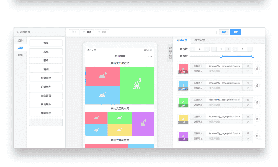Select the yellow tile in the three-column layout
The height and width of the screenshot is (167, 278).
(x=120, y=130)
